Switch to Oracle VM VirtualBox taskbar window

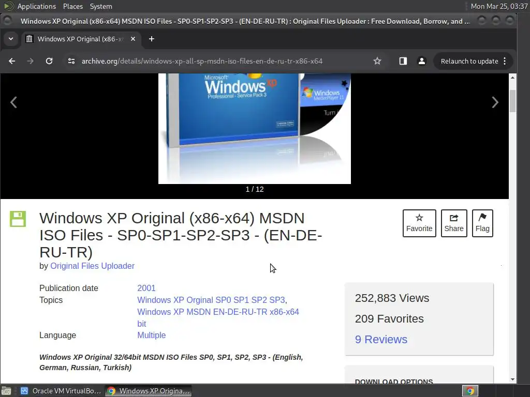coord(61,391)
